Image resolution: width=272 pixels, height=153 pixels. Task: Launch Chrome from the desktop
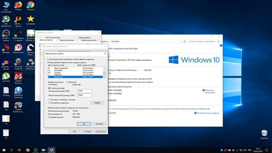[x=31, y=6]
